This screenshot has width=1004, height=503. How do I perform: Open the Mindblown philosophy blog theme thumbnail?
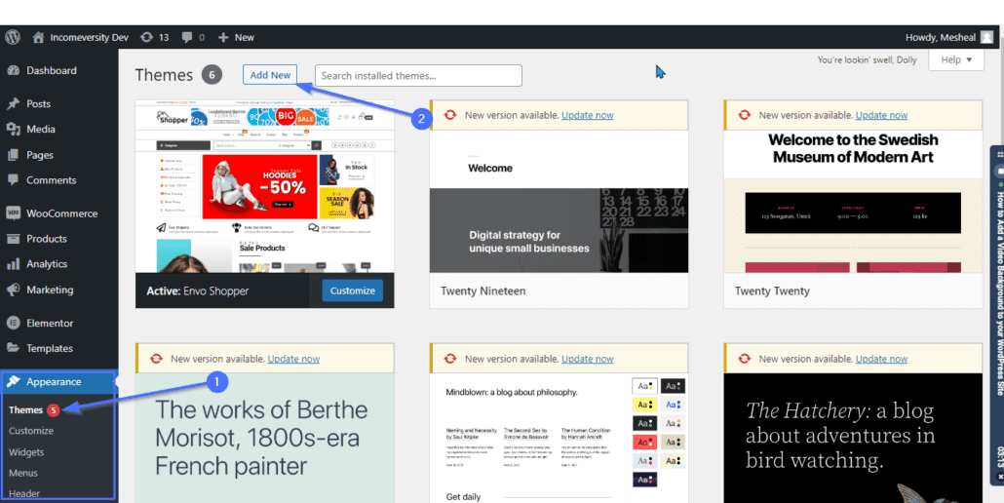point(559,438)
